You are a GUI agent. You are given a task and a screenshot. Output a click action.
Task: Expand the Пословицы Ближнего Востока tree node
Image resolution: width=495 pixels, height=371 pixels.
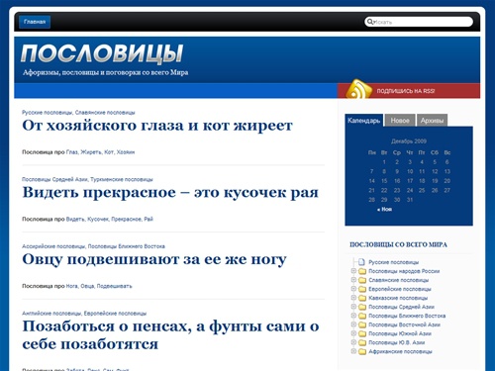(x=353, y=316)
